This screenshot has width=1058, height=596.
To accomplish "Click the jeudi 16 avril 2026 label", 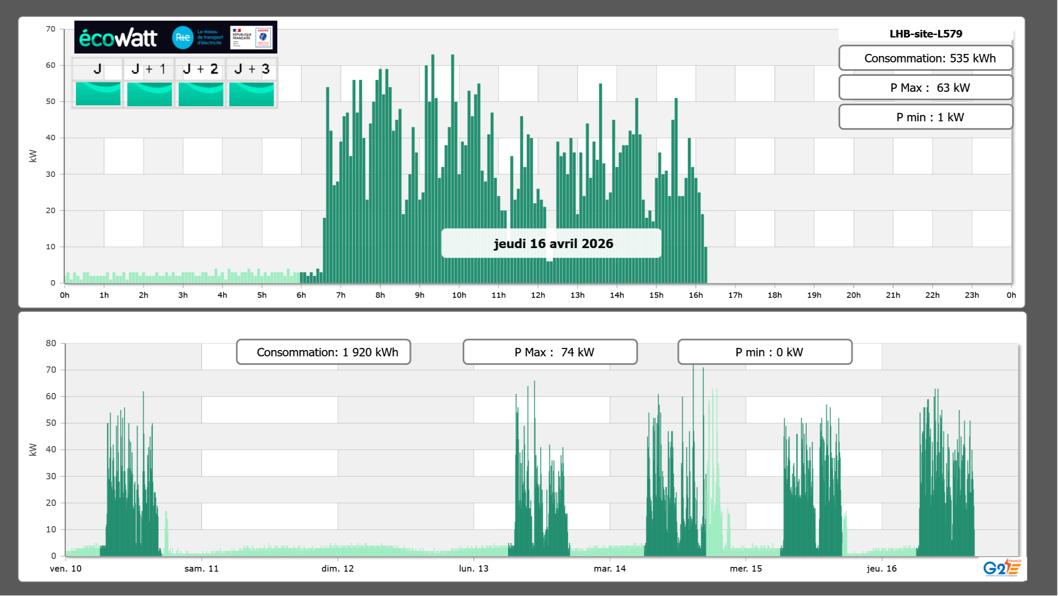I will (x=553, y=243).
